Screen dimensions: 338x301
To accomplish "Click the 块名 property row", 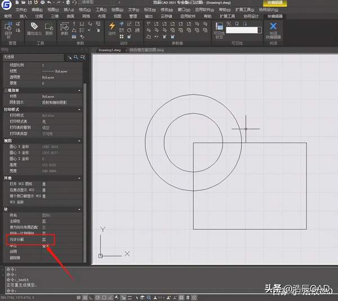I will (x=43, y=215).
